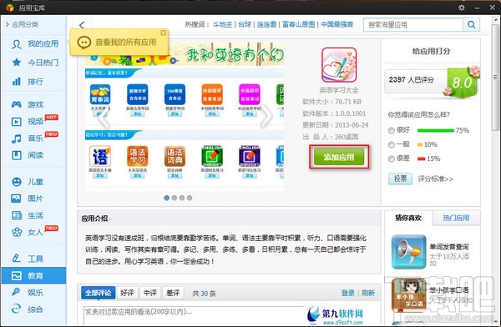Screen dimensions: 501x327
Task: Expand the 应用分类 sidebar header
Action: point(22,24)
